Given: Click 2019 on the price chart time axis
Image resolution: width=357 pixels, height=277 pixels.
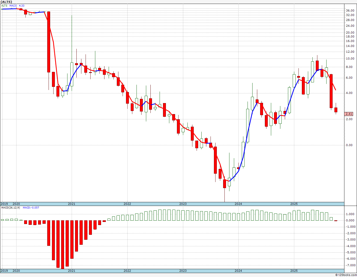Looking at the screenshot, I should coord(4,204).
